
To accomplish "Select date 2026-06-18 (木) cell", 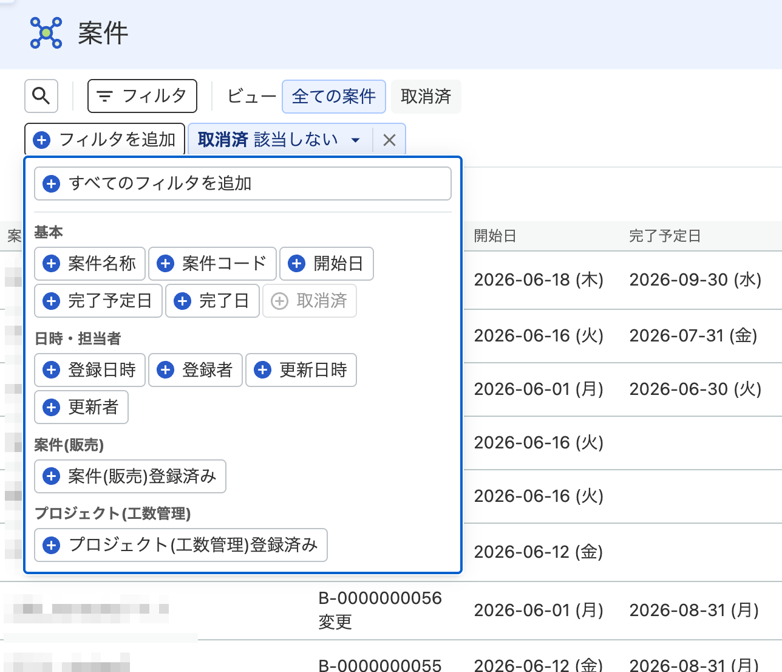I will (x=539, y=280).
